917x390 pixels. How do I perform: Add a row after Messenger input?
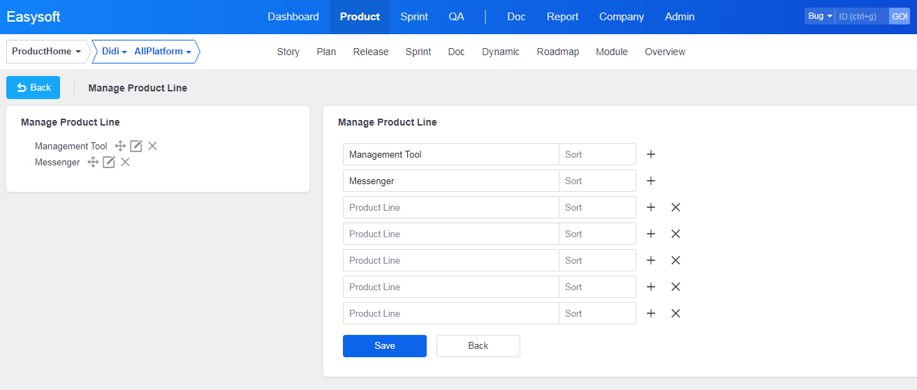tap(651, 181)
